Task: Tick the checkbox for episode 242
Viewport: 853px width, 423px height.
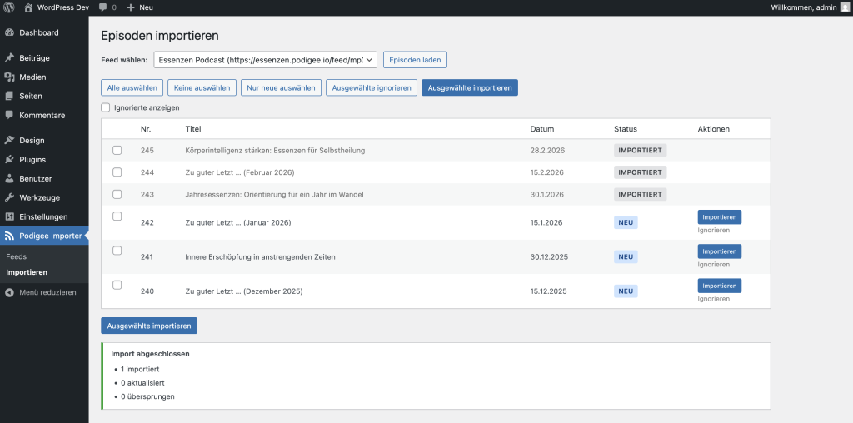Action: (117, 216)
